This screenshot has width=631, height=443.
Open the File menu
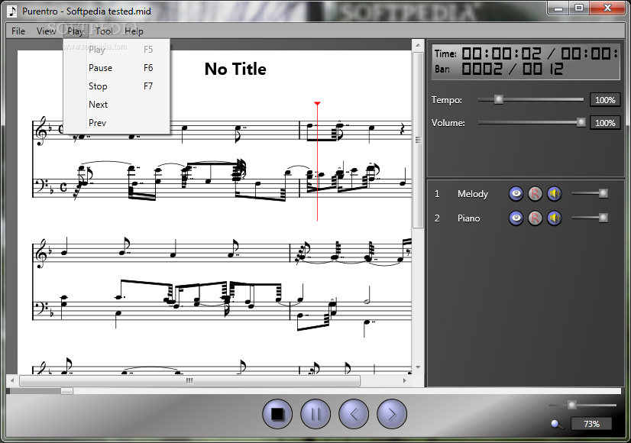pos(18,31)
